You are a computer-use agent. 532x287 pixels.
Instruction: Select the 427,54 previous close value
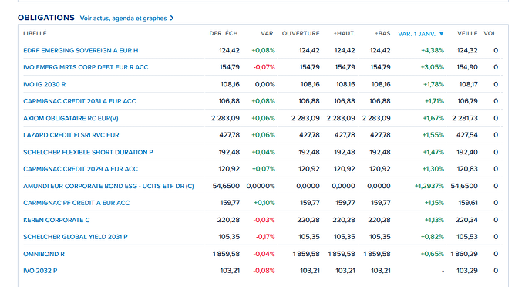pos(467,135)
